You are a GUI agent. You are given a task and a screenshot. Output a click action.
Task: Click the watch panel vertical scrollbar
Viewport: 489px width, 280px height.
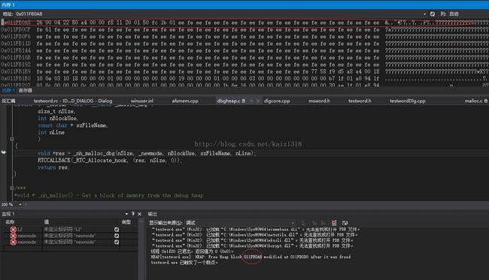coord(141,249)
